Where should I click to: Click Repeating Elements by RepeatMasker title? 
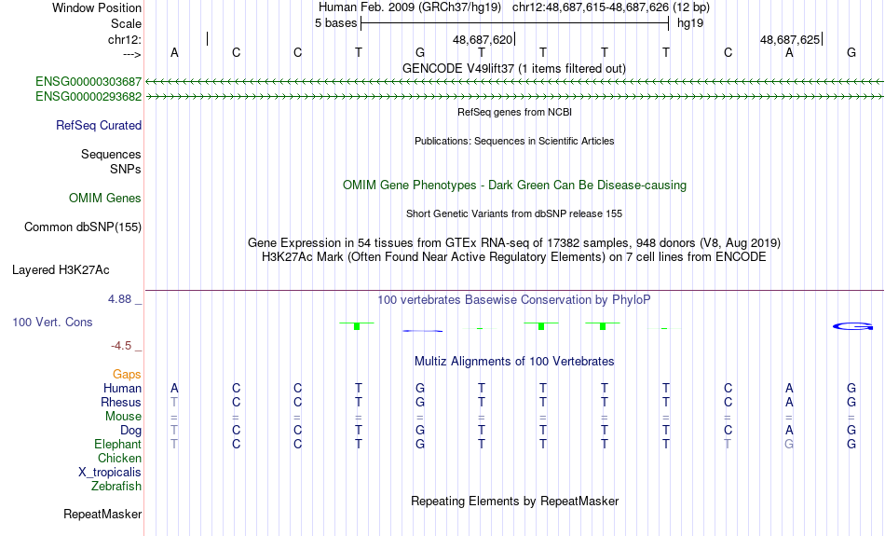515,501
